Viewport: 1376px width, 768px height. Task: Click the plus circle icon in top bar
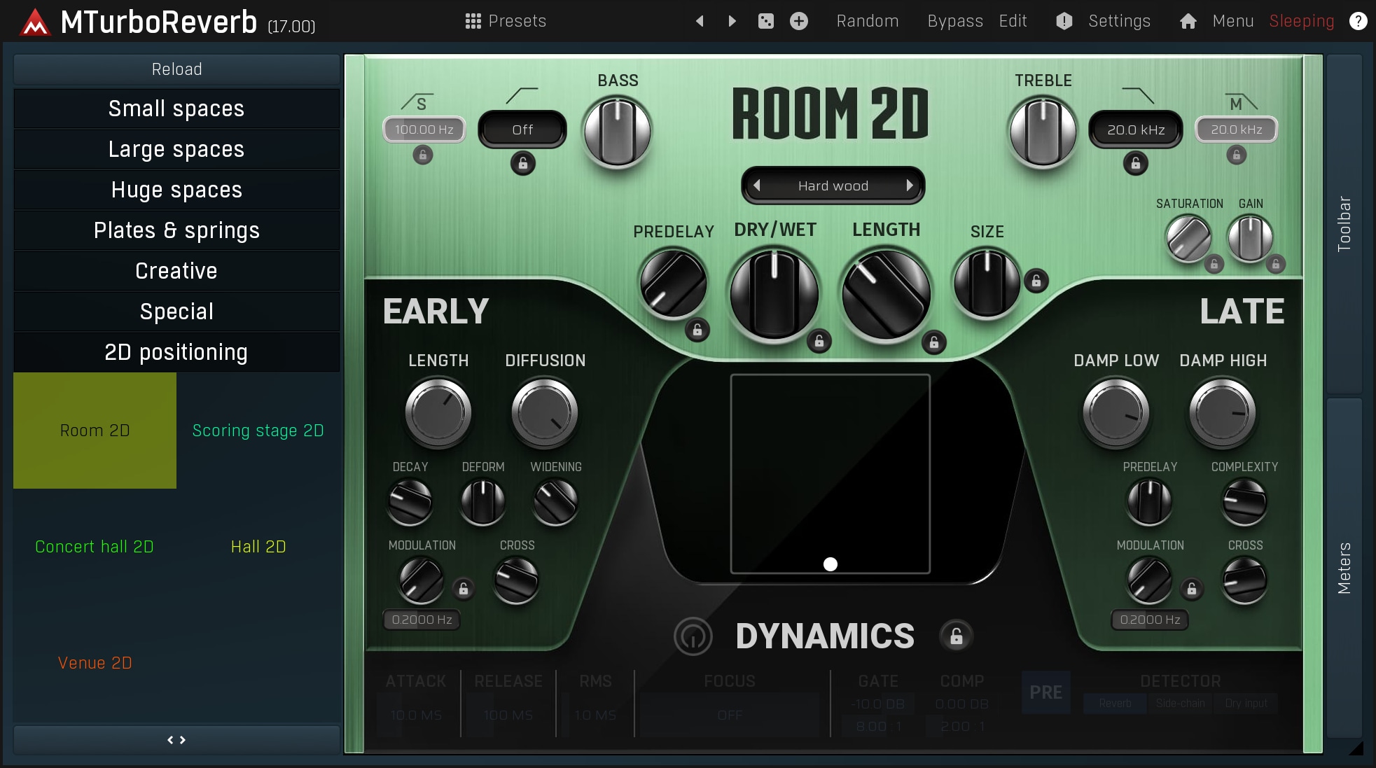798,21
